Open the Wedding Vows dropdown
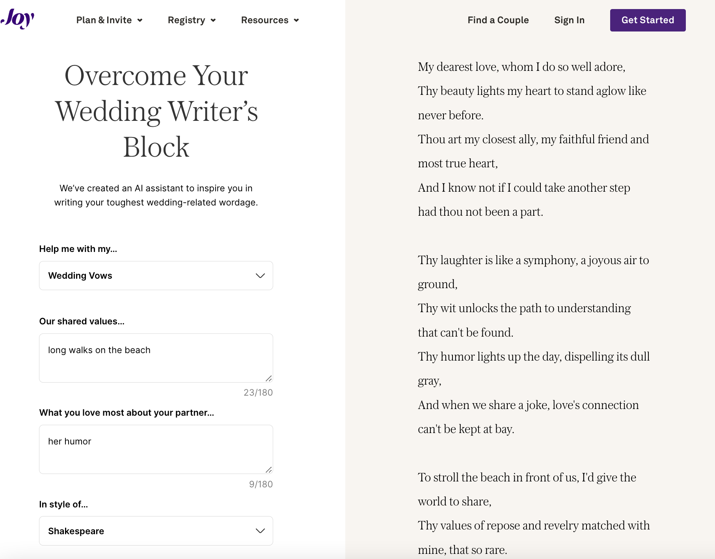 (x=156, y=276)
